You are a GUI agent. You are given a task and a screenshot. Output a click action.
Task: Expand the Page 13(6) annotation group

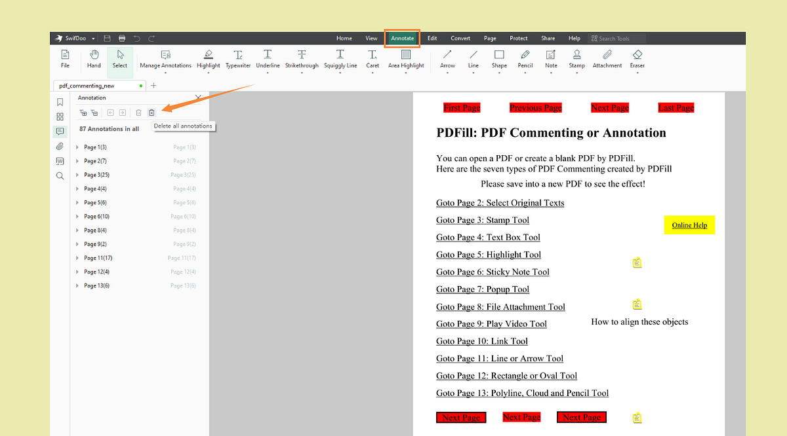77,285
